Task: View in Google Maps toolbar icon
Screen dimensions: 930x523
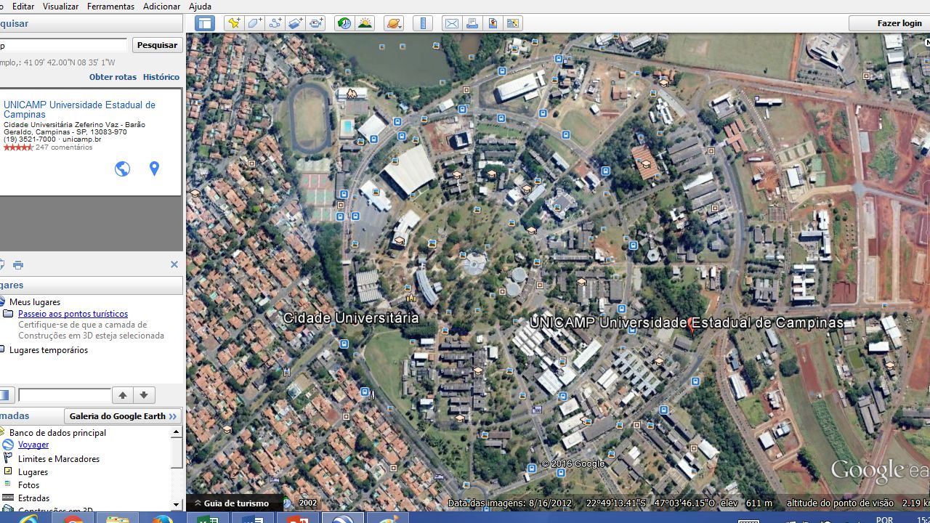Action: tap(513, 23)
